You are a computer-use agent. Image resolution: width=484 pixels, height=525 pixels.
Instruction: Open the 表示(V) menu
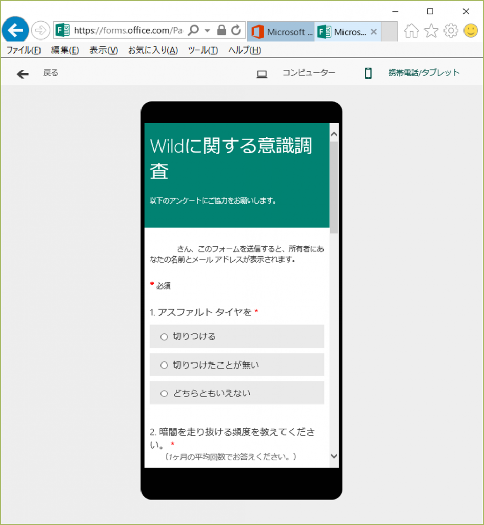point(104,50)
